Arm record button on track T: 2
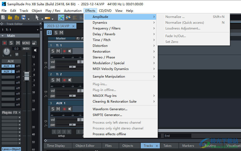Image resolution: width=241 pixels, height=151 pixels. 64,80
